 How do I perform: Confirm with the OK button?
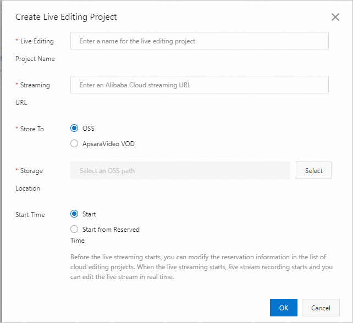click(x=284, y=308)
